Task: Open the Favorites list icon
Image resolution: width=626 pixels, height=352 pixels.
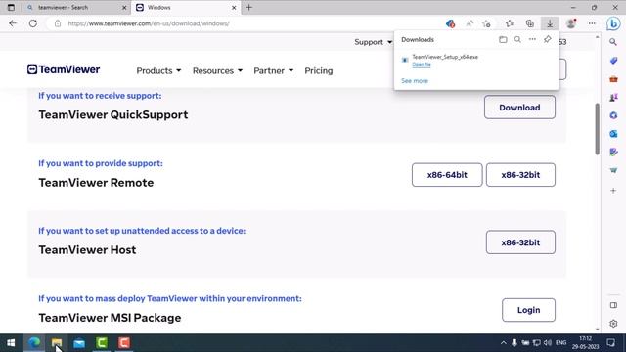Action: tap(510, 23)
